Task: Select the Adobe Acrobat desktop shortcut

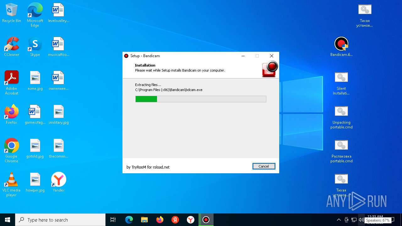Action: click(12, 83)
